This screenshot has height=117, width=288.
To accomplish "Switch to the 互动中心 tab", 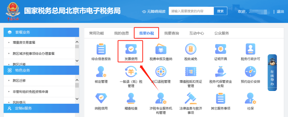I will tap(197, 33).
